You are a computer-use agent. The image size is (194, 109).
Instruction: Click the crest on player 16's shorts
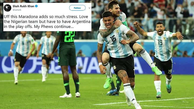tap(115, 67)
